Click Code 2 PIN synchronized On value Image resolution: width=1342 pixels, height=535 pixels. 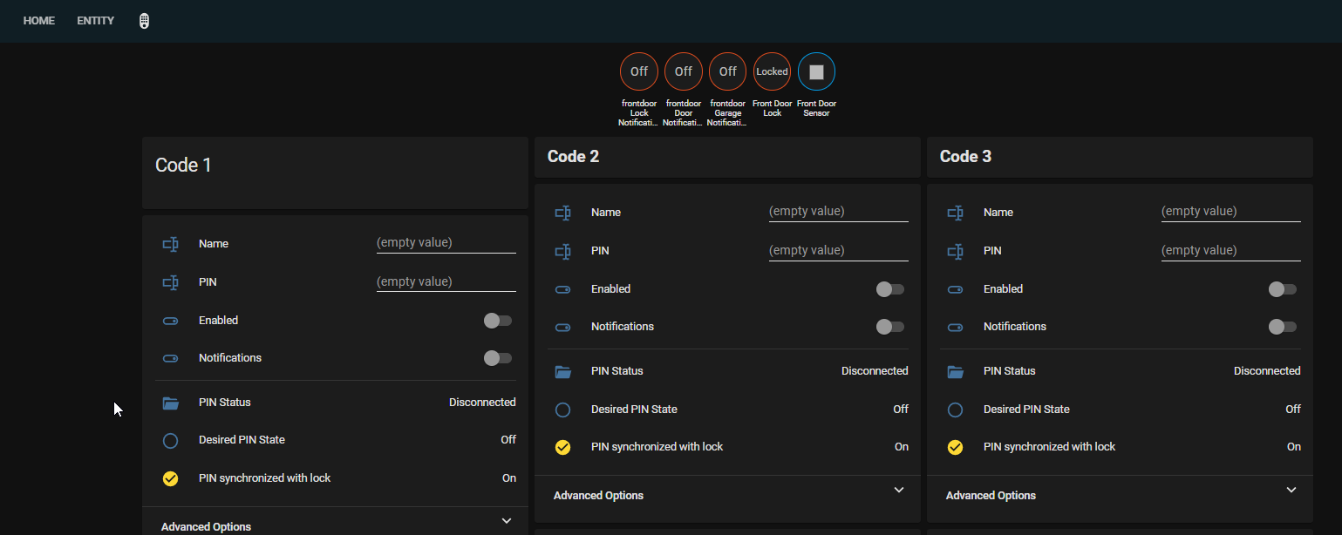[902, 447]
